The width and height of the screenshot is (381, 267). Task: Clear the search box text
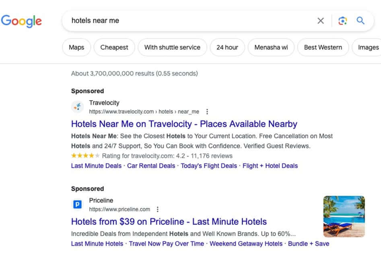point(320,21)
